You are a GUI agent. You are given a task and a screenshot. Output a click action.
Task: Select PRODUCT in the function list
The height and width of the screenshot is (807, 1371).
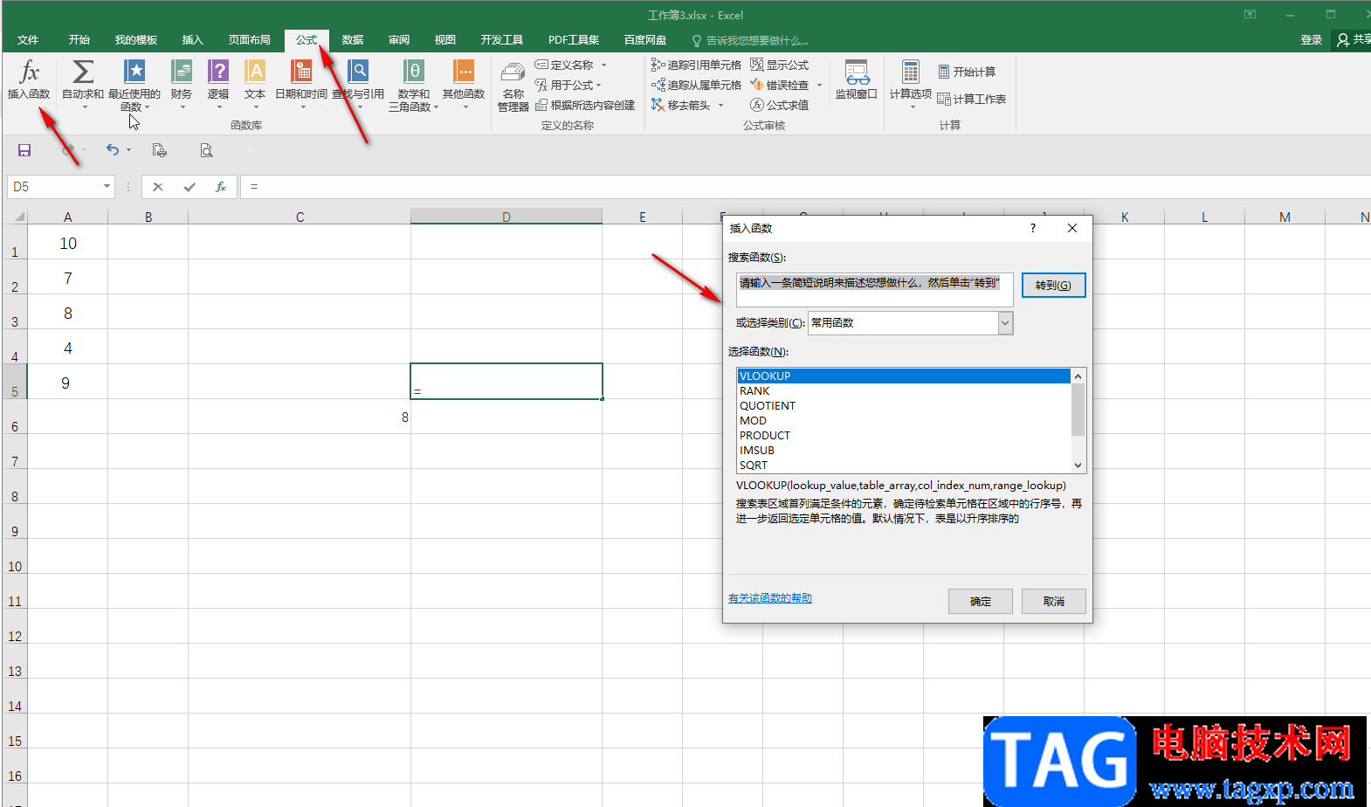tap(904, 436)
